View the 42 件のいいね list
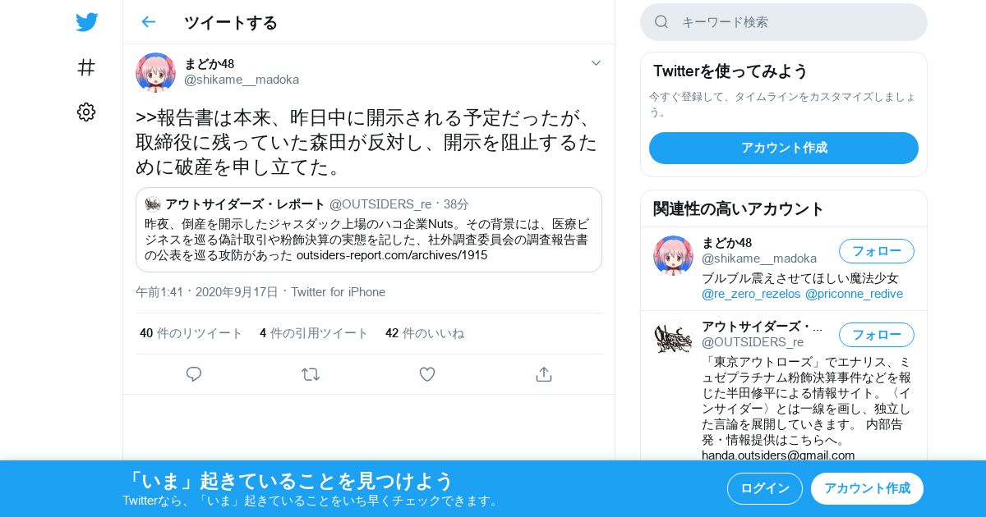986x517 pixels. pyautogui.click(x=425, y=333)
